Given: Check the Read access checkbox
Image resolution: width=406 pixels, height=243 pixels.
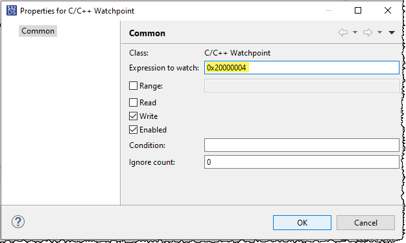Looking at the screenshot, I should pos(133,102).
